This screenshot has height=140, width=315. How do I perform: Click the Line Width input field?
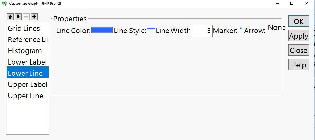click(x=201, y=31)
